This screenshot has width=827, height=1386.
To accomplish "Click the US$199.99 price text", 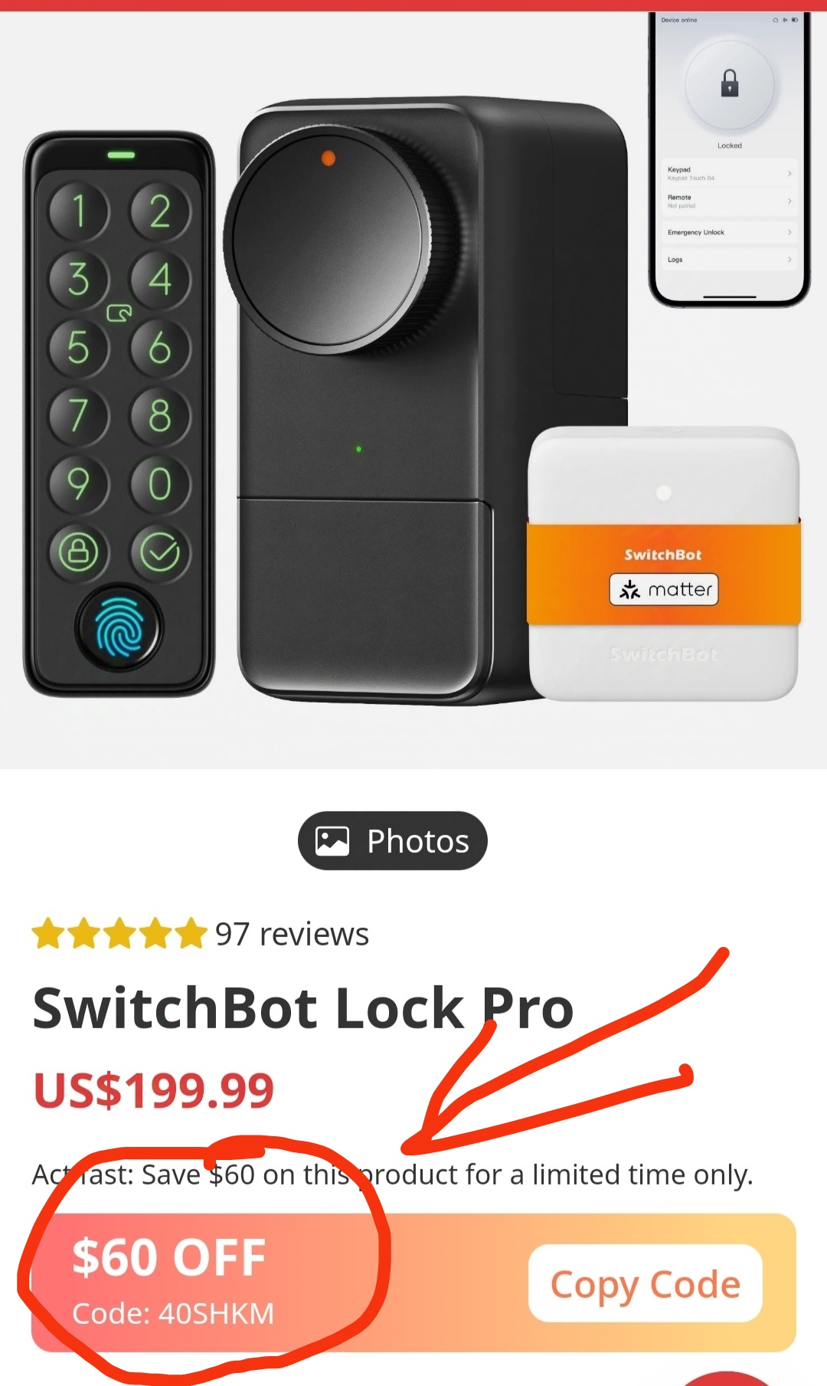I will click(x=154, y=1089).
